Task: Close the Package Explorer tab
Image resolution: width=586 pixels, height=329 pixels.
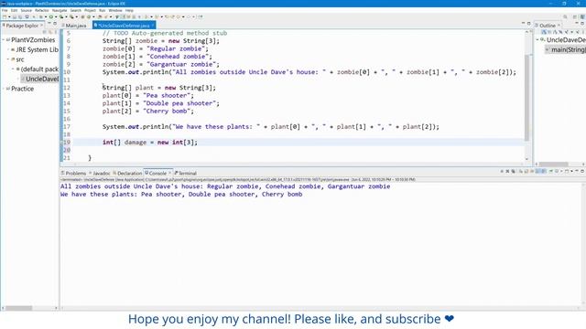Action: [x=41, y=26]
